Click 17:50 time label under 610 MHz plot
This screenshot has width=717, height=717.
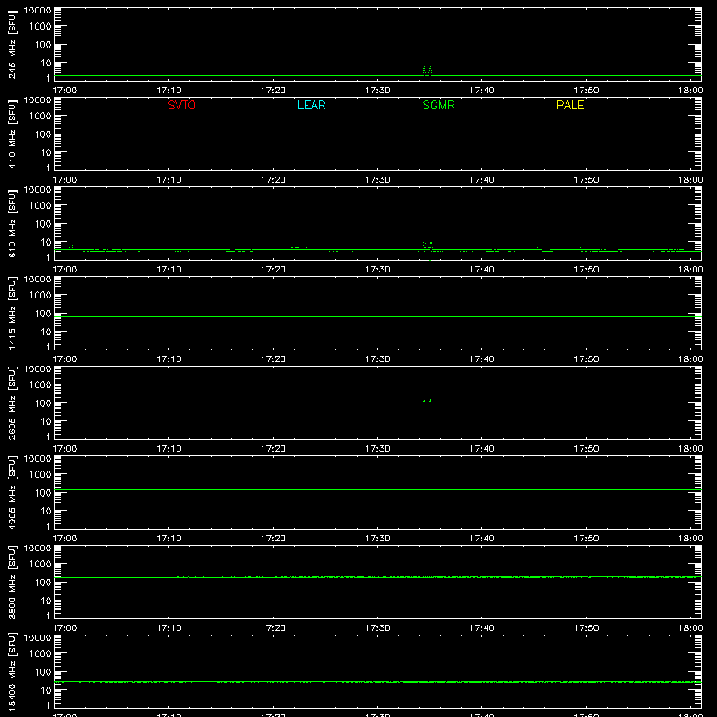tap(586, 270)
